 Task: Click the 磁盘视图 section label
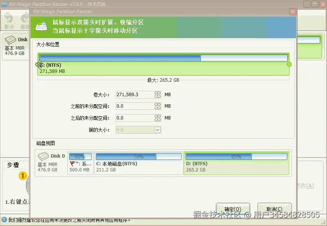(x=46, y=143)
